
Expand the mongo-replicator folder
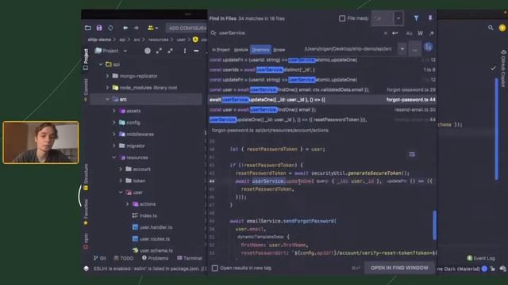point(107,76)
